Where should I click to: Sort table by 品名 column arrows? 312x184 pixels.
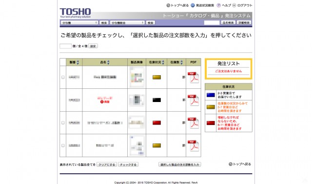pos(108,62)
